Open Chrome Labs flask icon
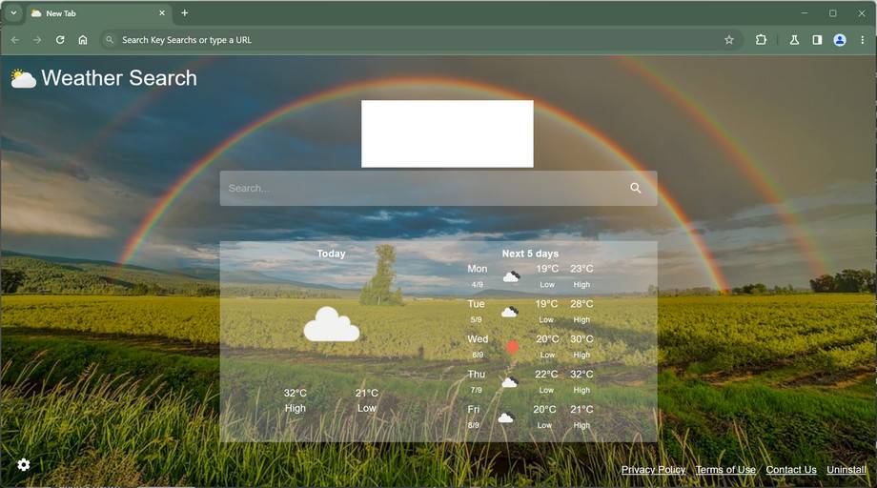This screenshot has width=877, height=488. tap(794, 40)
